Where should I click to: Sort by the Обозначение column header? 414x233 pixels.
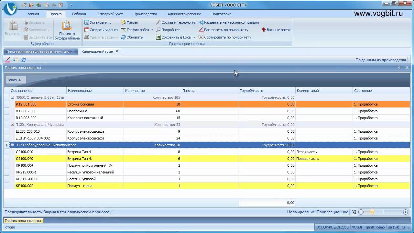(x=38, y=91)
